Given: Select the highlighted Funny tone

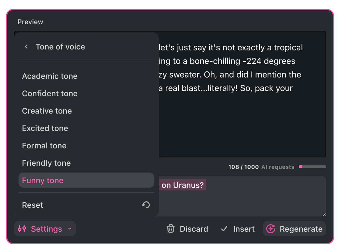Looking at the screenshot, I should pos(86,180).
